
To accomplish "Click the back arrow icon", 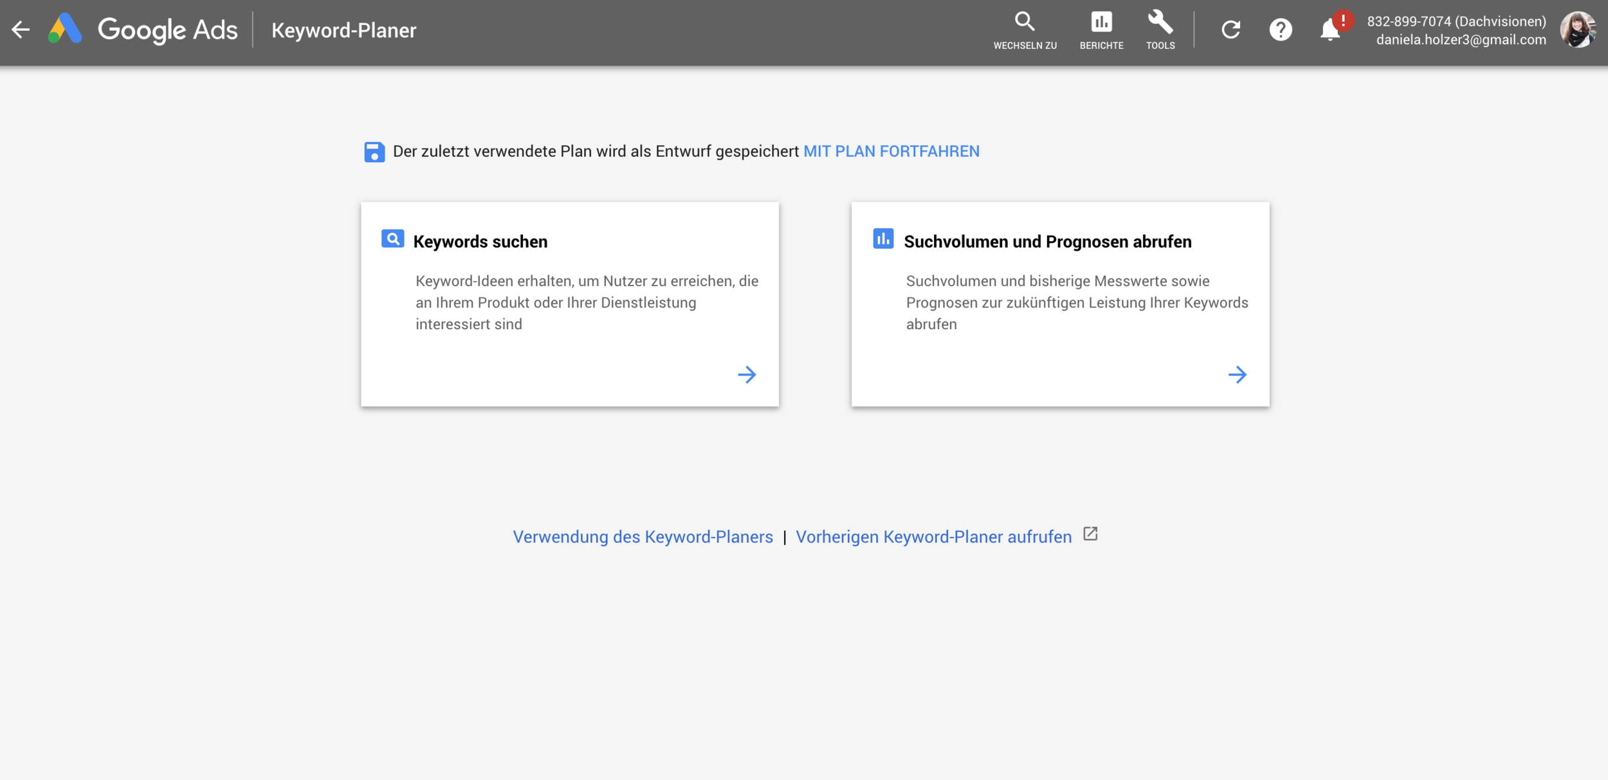I will point(21,30).
